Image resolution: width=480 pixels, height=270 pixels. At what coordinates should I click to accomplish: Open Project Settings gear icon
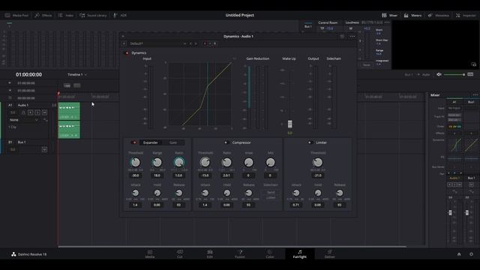pyautogui.click(x=471, y=254)
